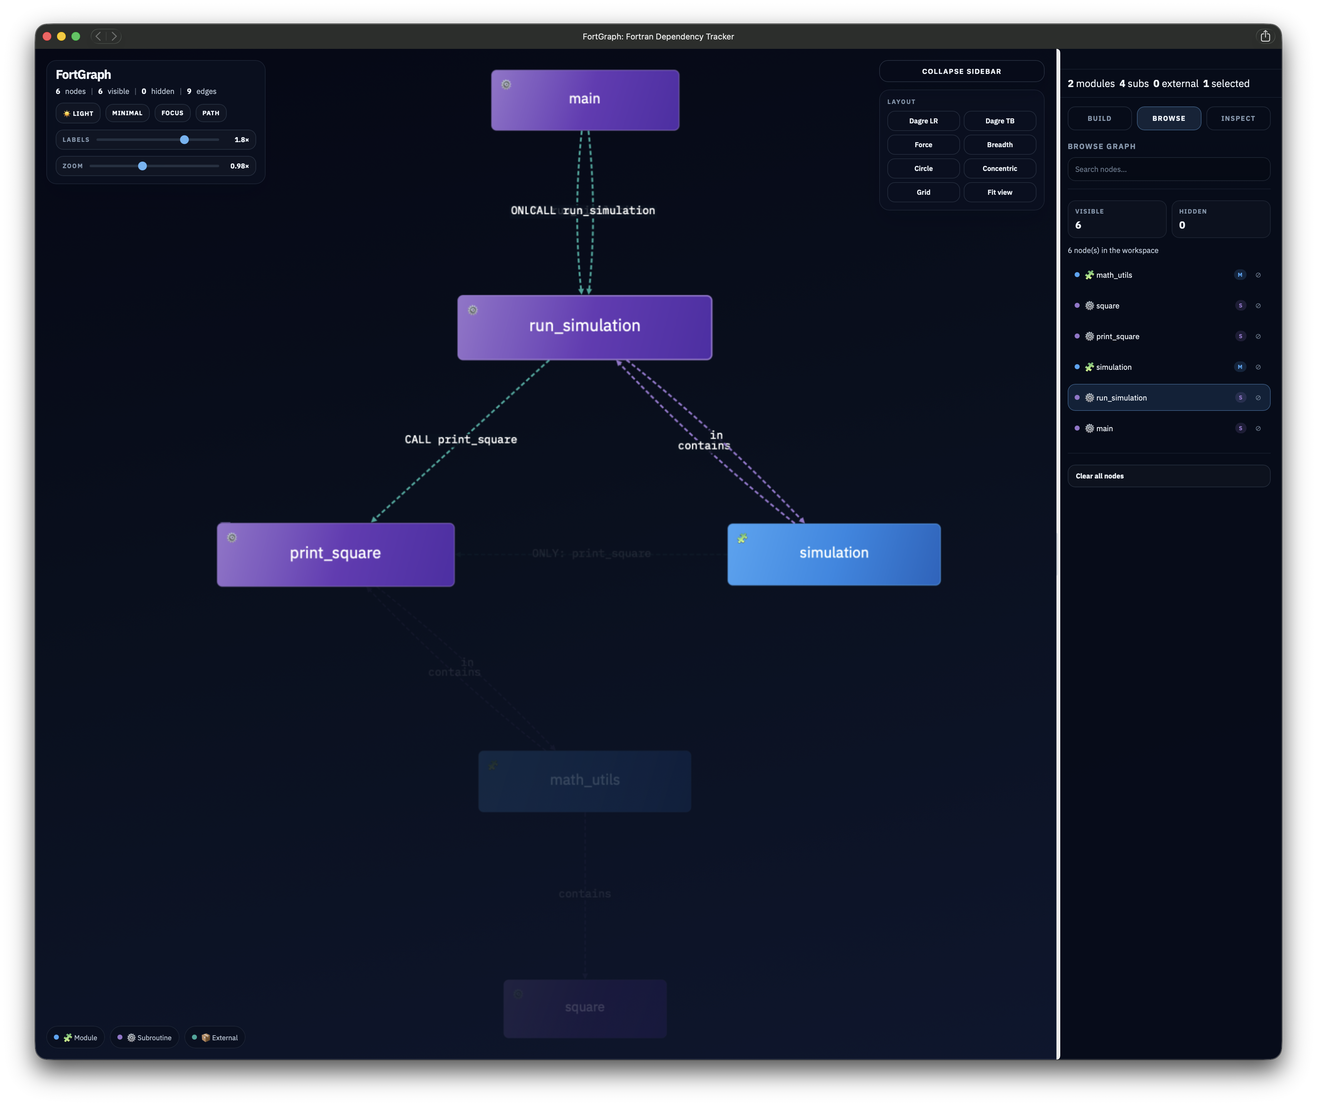This screenshot has height=1106, width=1317.
Task: Hide the run_simulation node from the list
Action: [x=1258, y=398]
